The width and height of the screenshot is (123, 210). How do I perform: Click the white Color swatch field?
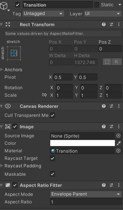82,143
